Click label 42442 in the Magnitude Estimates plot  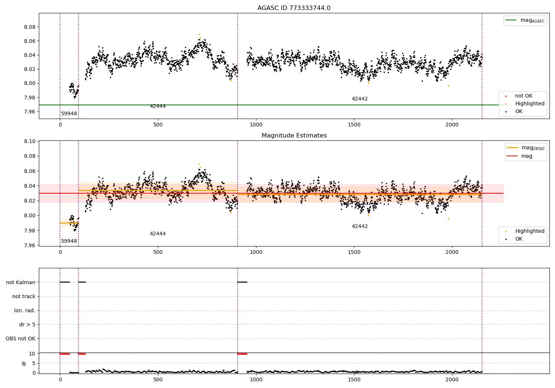click(360, 227)
